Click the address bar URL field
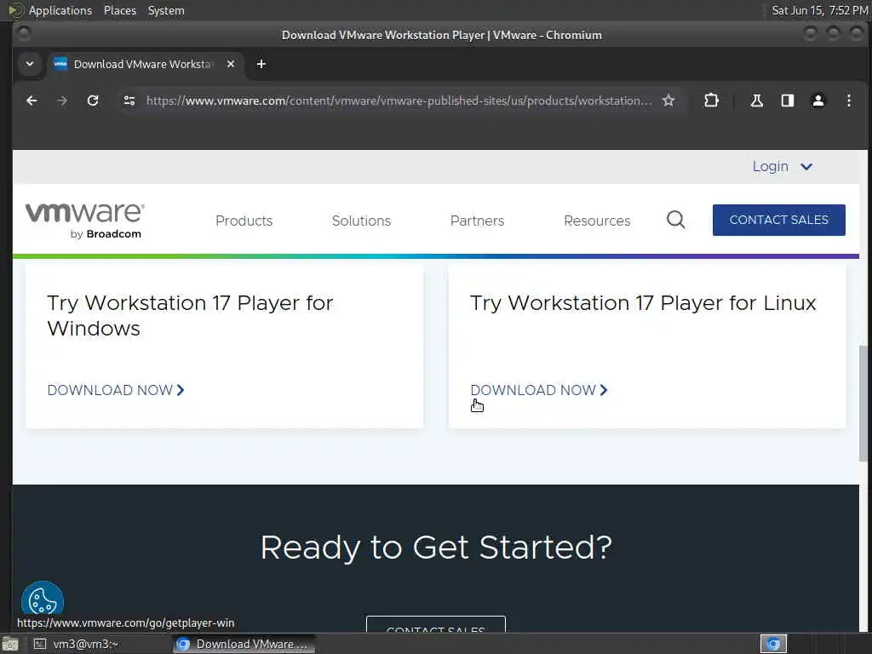The height and width of the screenshot is (654, 872). tap(399, 100)
